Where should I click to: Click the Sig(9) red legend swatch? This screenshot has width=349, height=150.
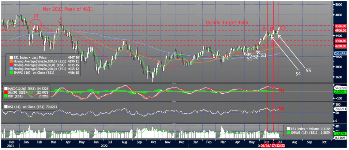[x=5, y=92]
